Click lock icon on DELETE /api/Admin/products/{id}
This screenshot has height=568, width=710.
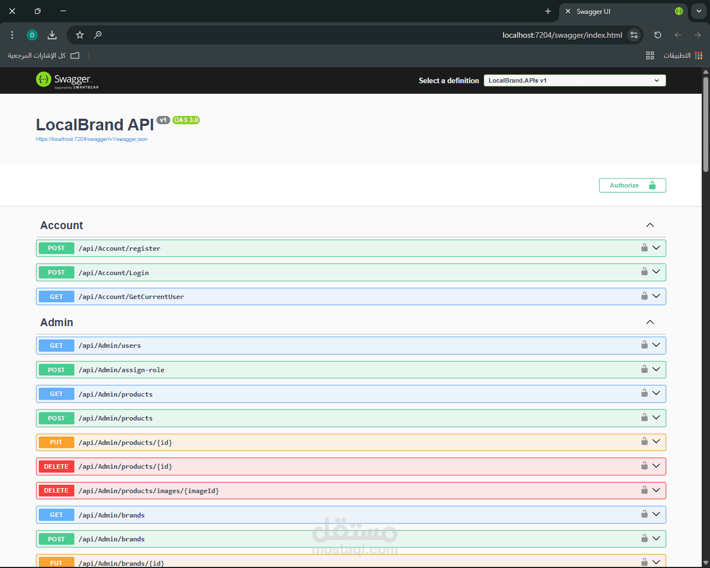point(645,465)
